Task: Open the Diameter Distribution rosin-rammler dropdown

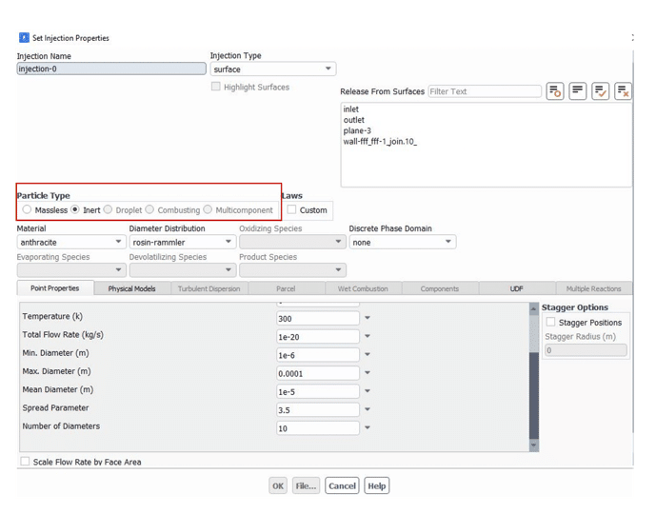Action: [182, 243]
